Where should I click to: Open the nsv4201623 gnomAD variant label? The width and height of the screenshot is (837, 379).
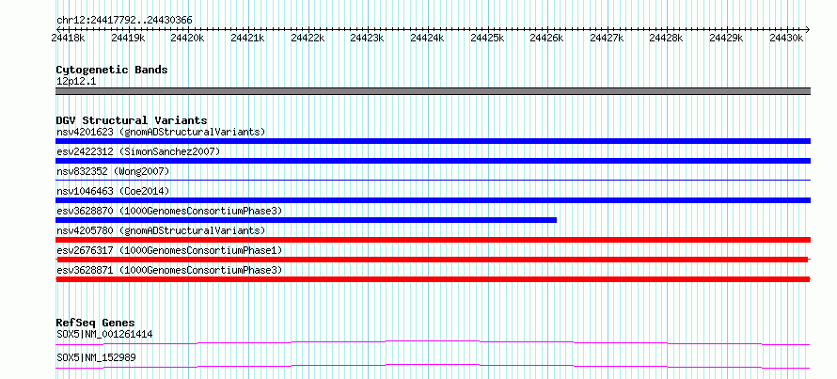tap(161, 132)
